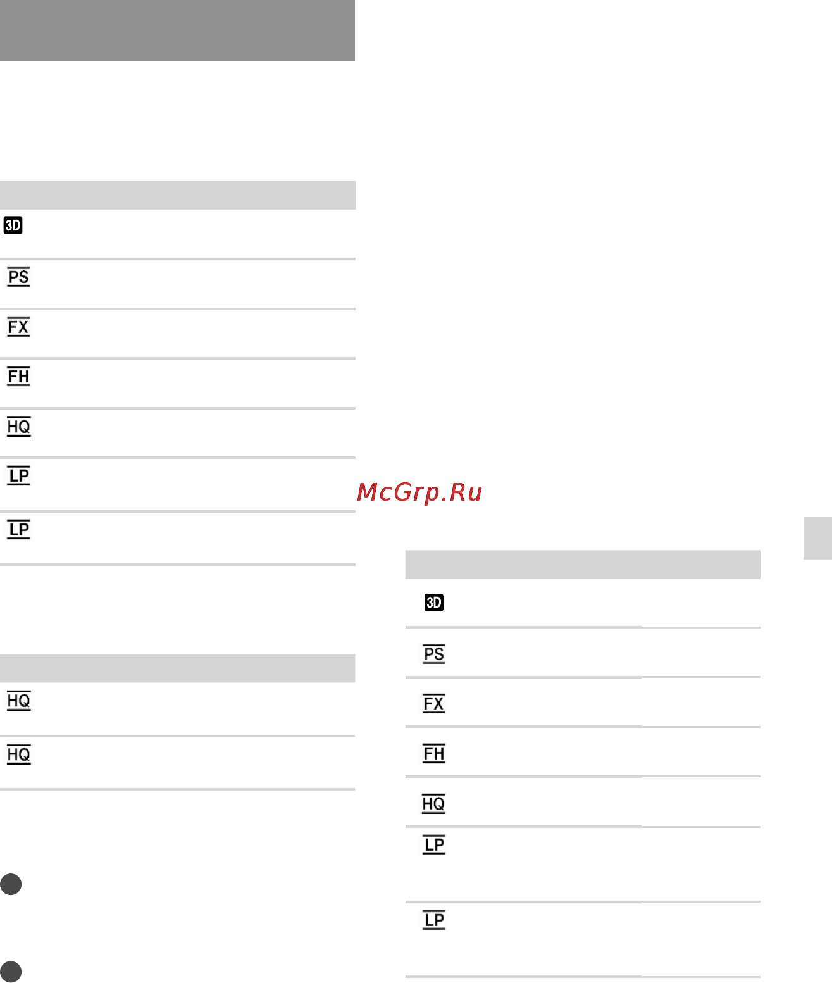Click the dark gray title banner
The image size is (832, 983).
click(x=177, y=30)
